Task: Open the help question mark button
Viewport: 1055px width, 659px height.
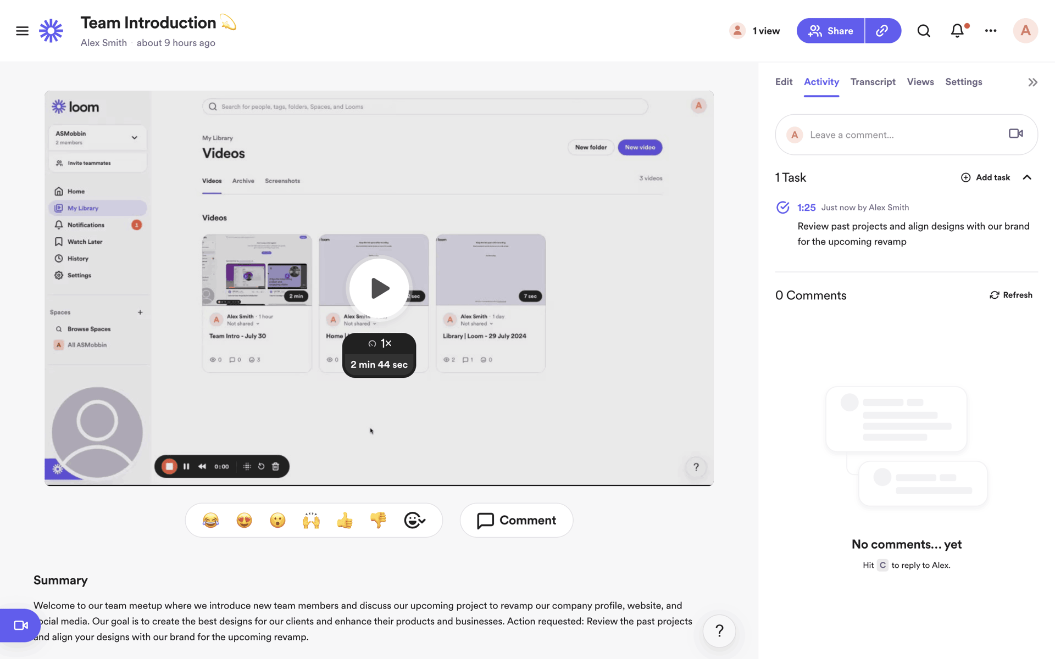Action: click(x=719, y=631)
